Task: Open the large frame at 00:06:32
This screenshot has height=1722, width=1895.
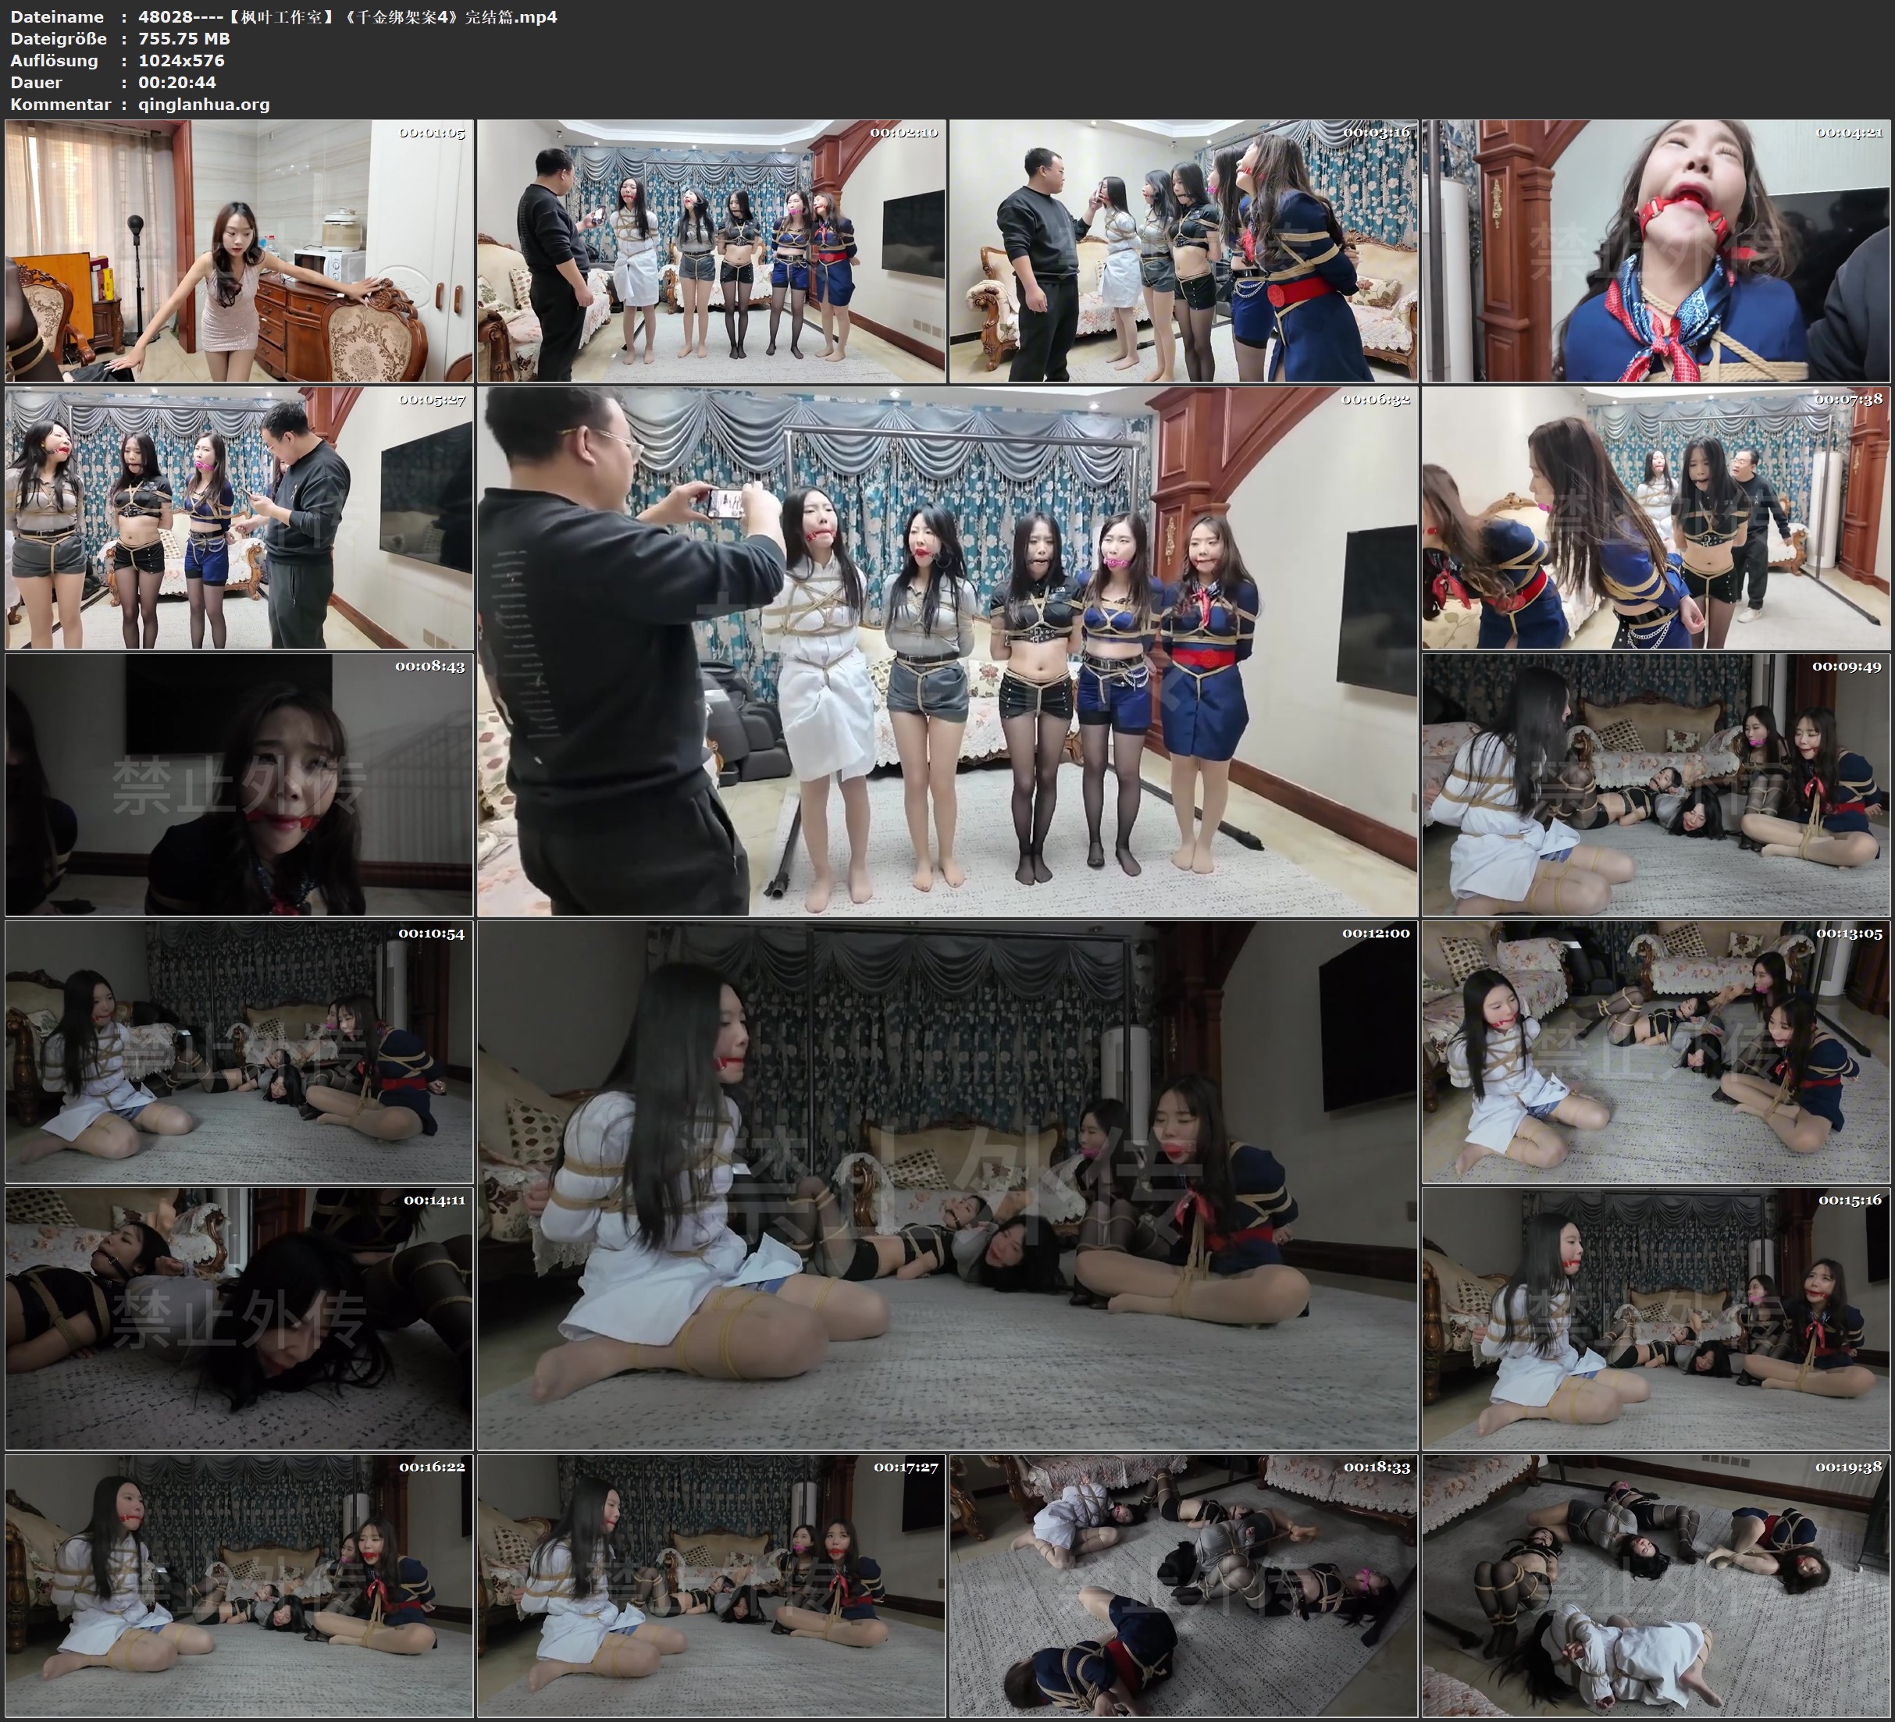Action: click(x=946, y=650)
